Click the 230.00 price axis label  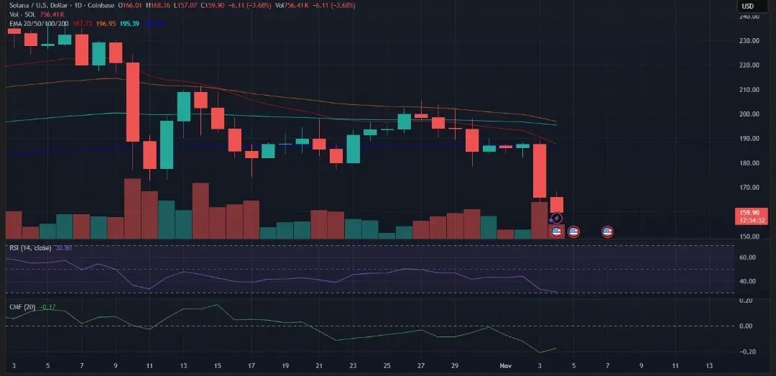pos(749,41)
